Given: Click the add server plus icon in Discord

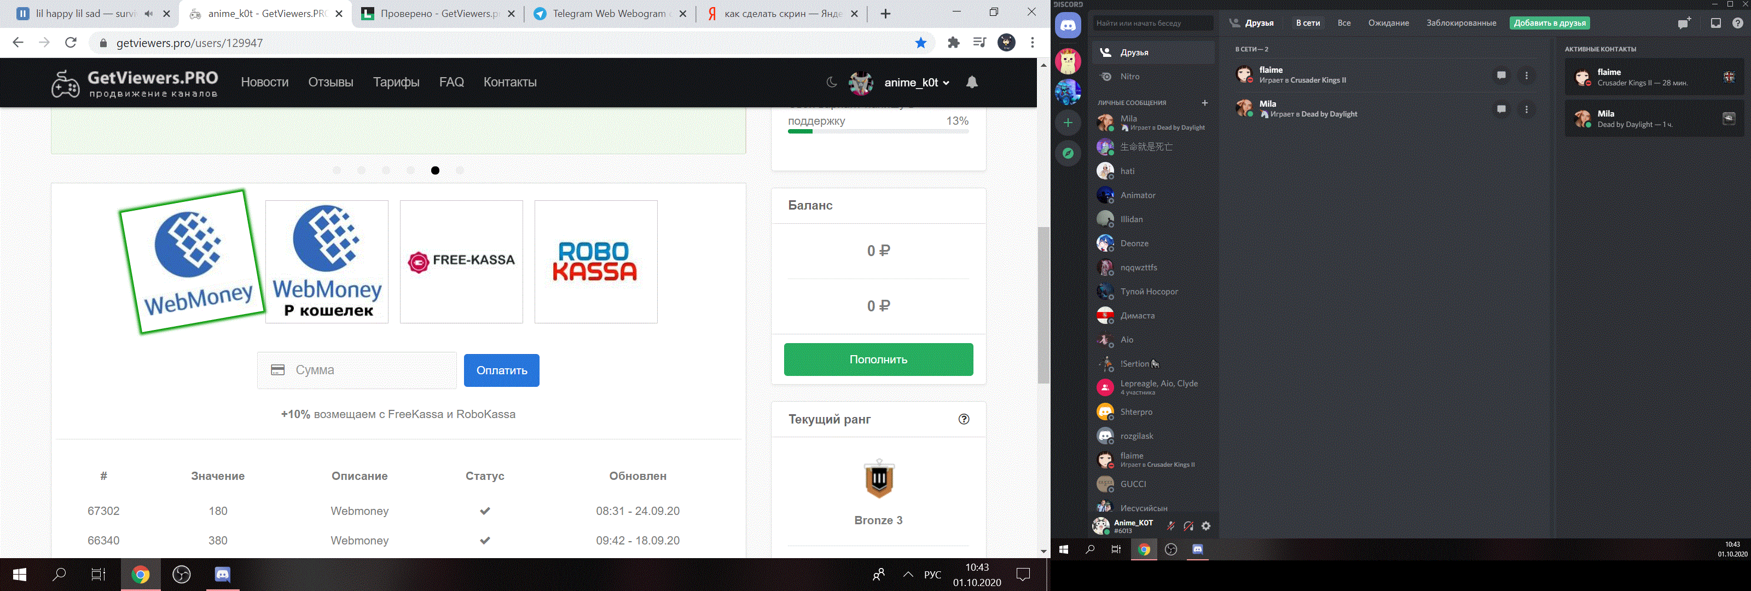Looking at the screenshot, I should coord(1068,123).
